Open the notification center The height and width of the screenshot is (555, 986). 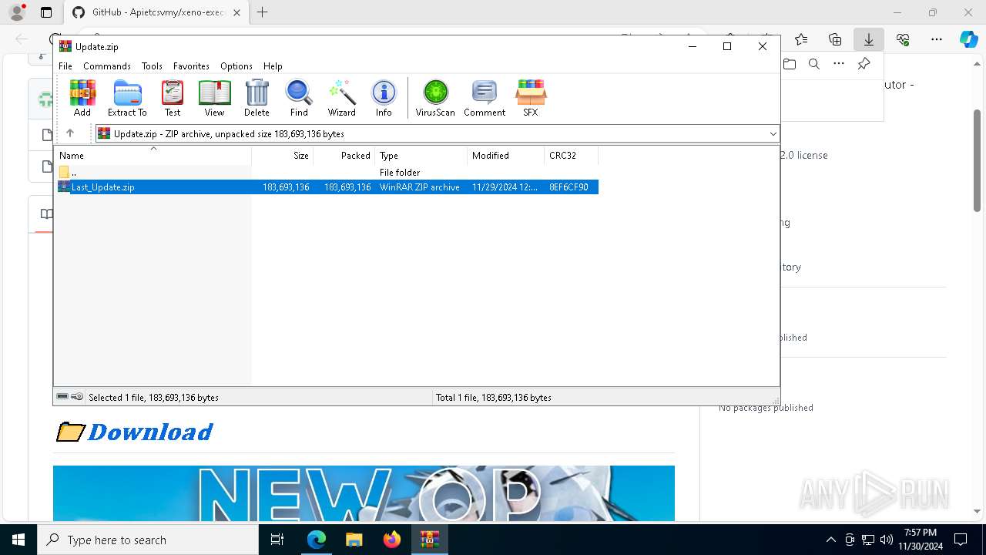coord(961,540)
